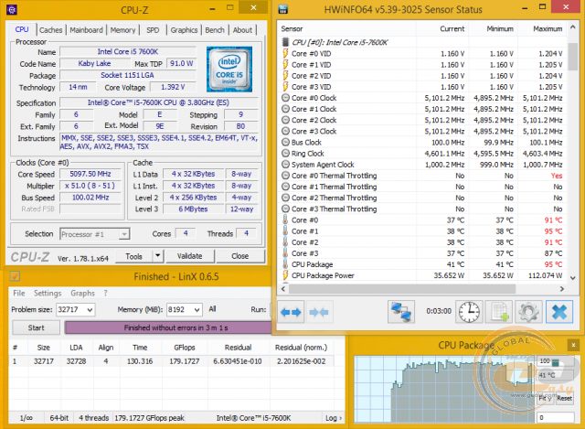Click the HWiNFO horizontal scrollbar
This screenshot has width=585, height=429.
click(402, 289)
